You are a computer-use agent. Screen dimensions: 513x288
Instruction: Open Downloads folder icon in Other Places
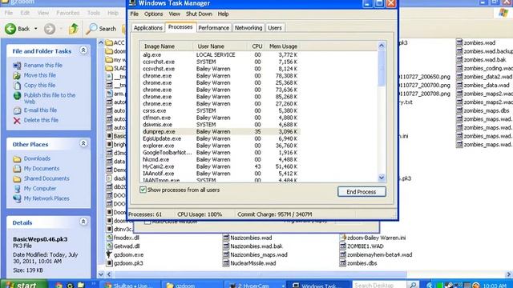click(17, 159)
